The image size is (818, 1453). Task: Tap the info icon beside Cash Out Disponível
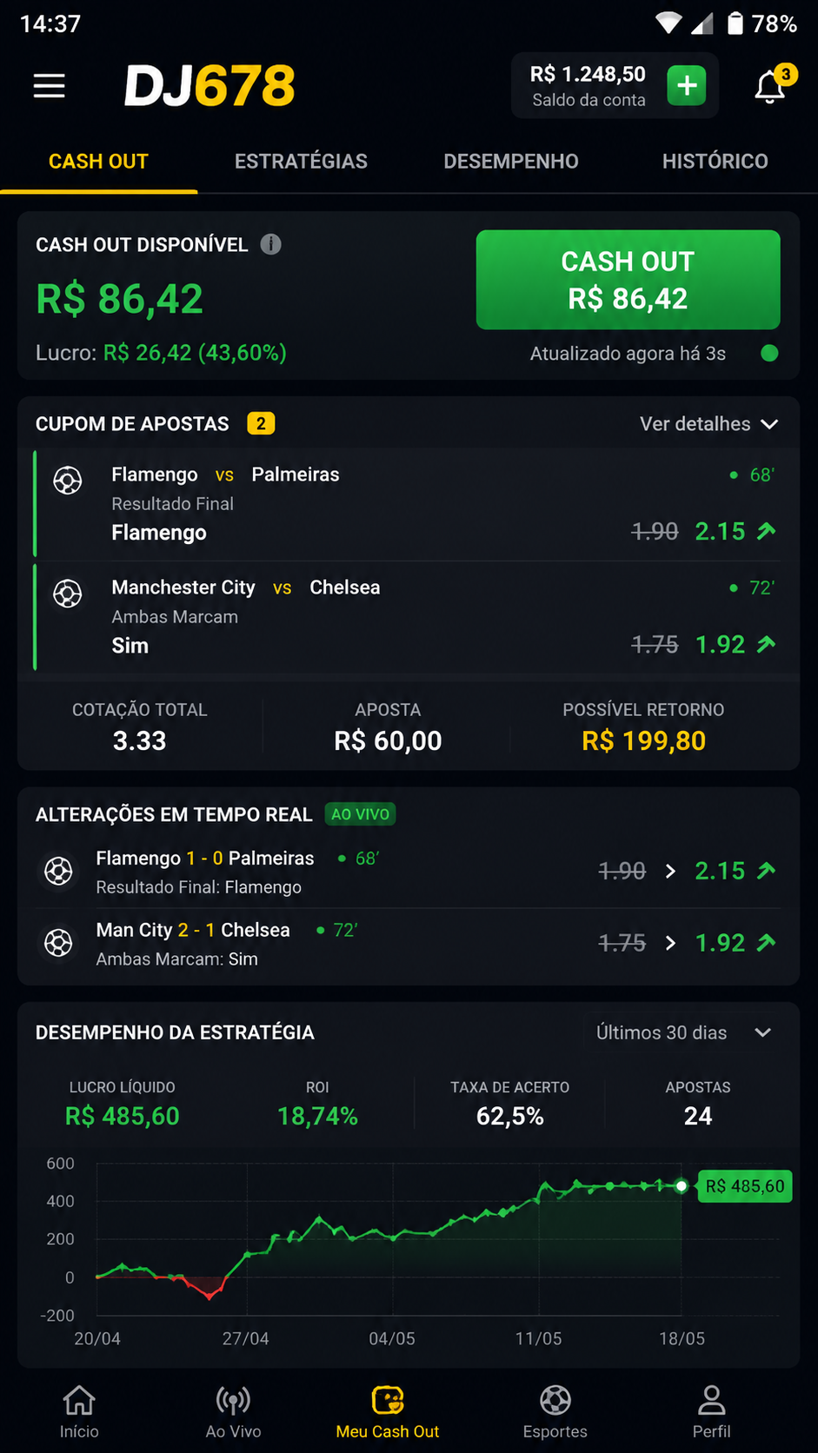(x=271, y=244)
